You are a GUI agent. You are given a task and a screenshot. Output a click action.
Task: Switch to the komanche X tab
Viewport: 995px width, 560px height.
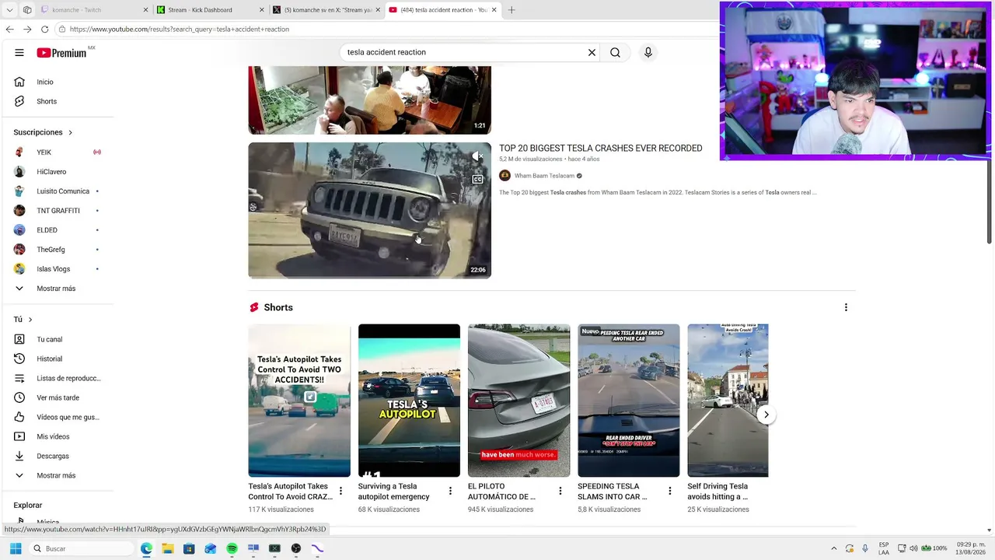tap(326, 10)
